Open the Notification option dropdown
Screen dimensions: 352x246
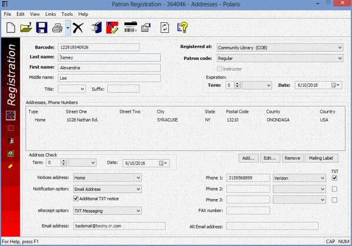[138, 189]
